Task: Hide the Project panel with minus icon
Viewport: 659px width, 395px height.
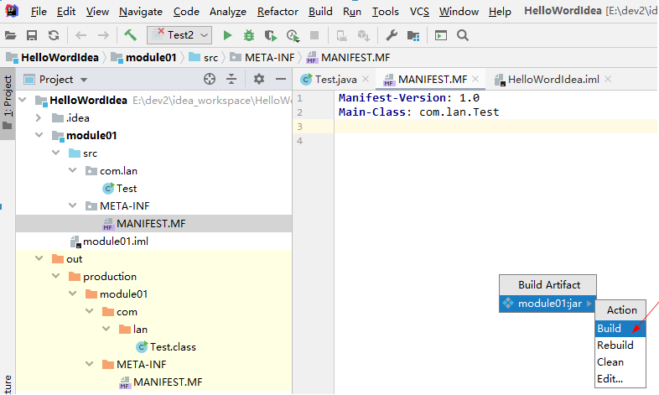Action: tap(281, 79)
